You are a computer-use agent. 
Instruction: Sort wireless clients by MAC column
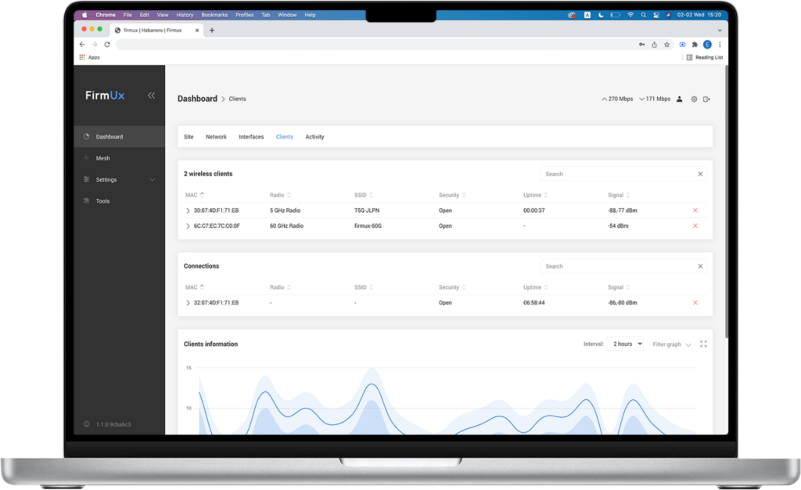[x=202, y=195]
